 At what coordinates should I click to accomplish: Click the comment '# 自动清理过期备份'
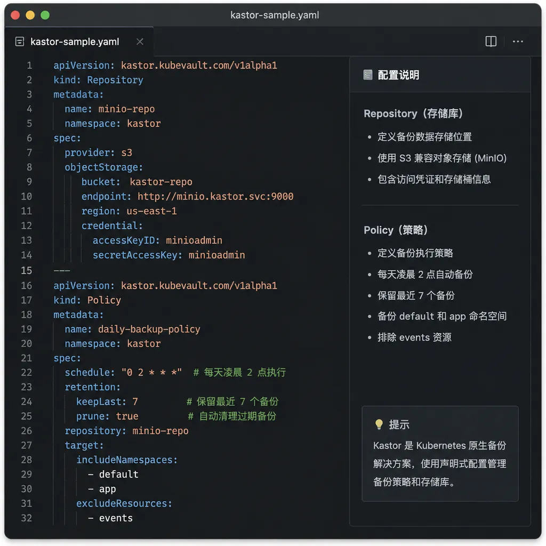[x=232, y=416]
